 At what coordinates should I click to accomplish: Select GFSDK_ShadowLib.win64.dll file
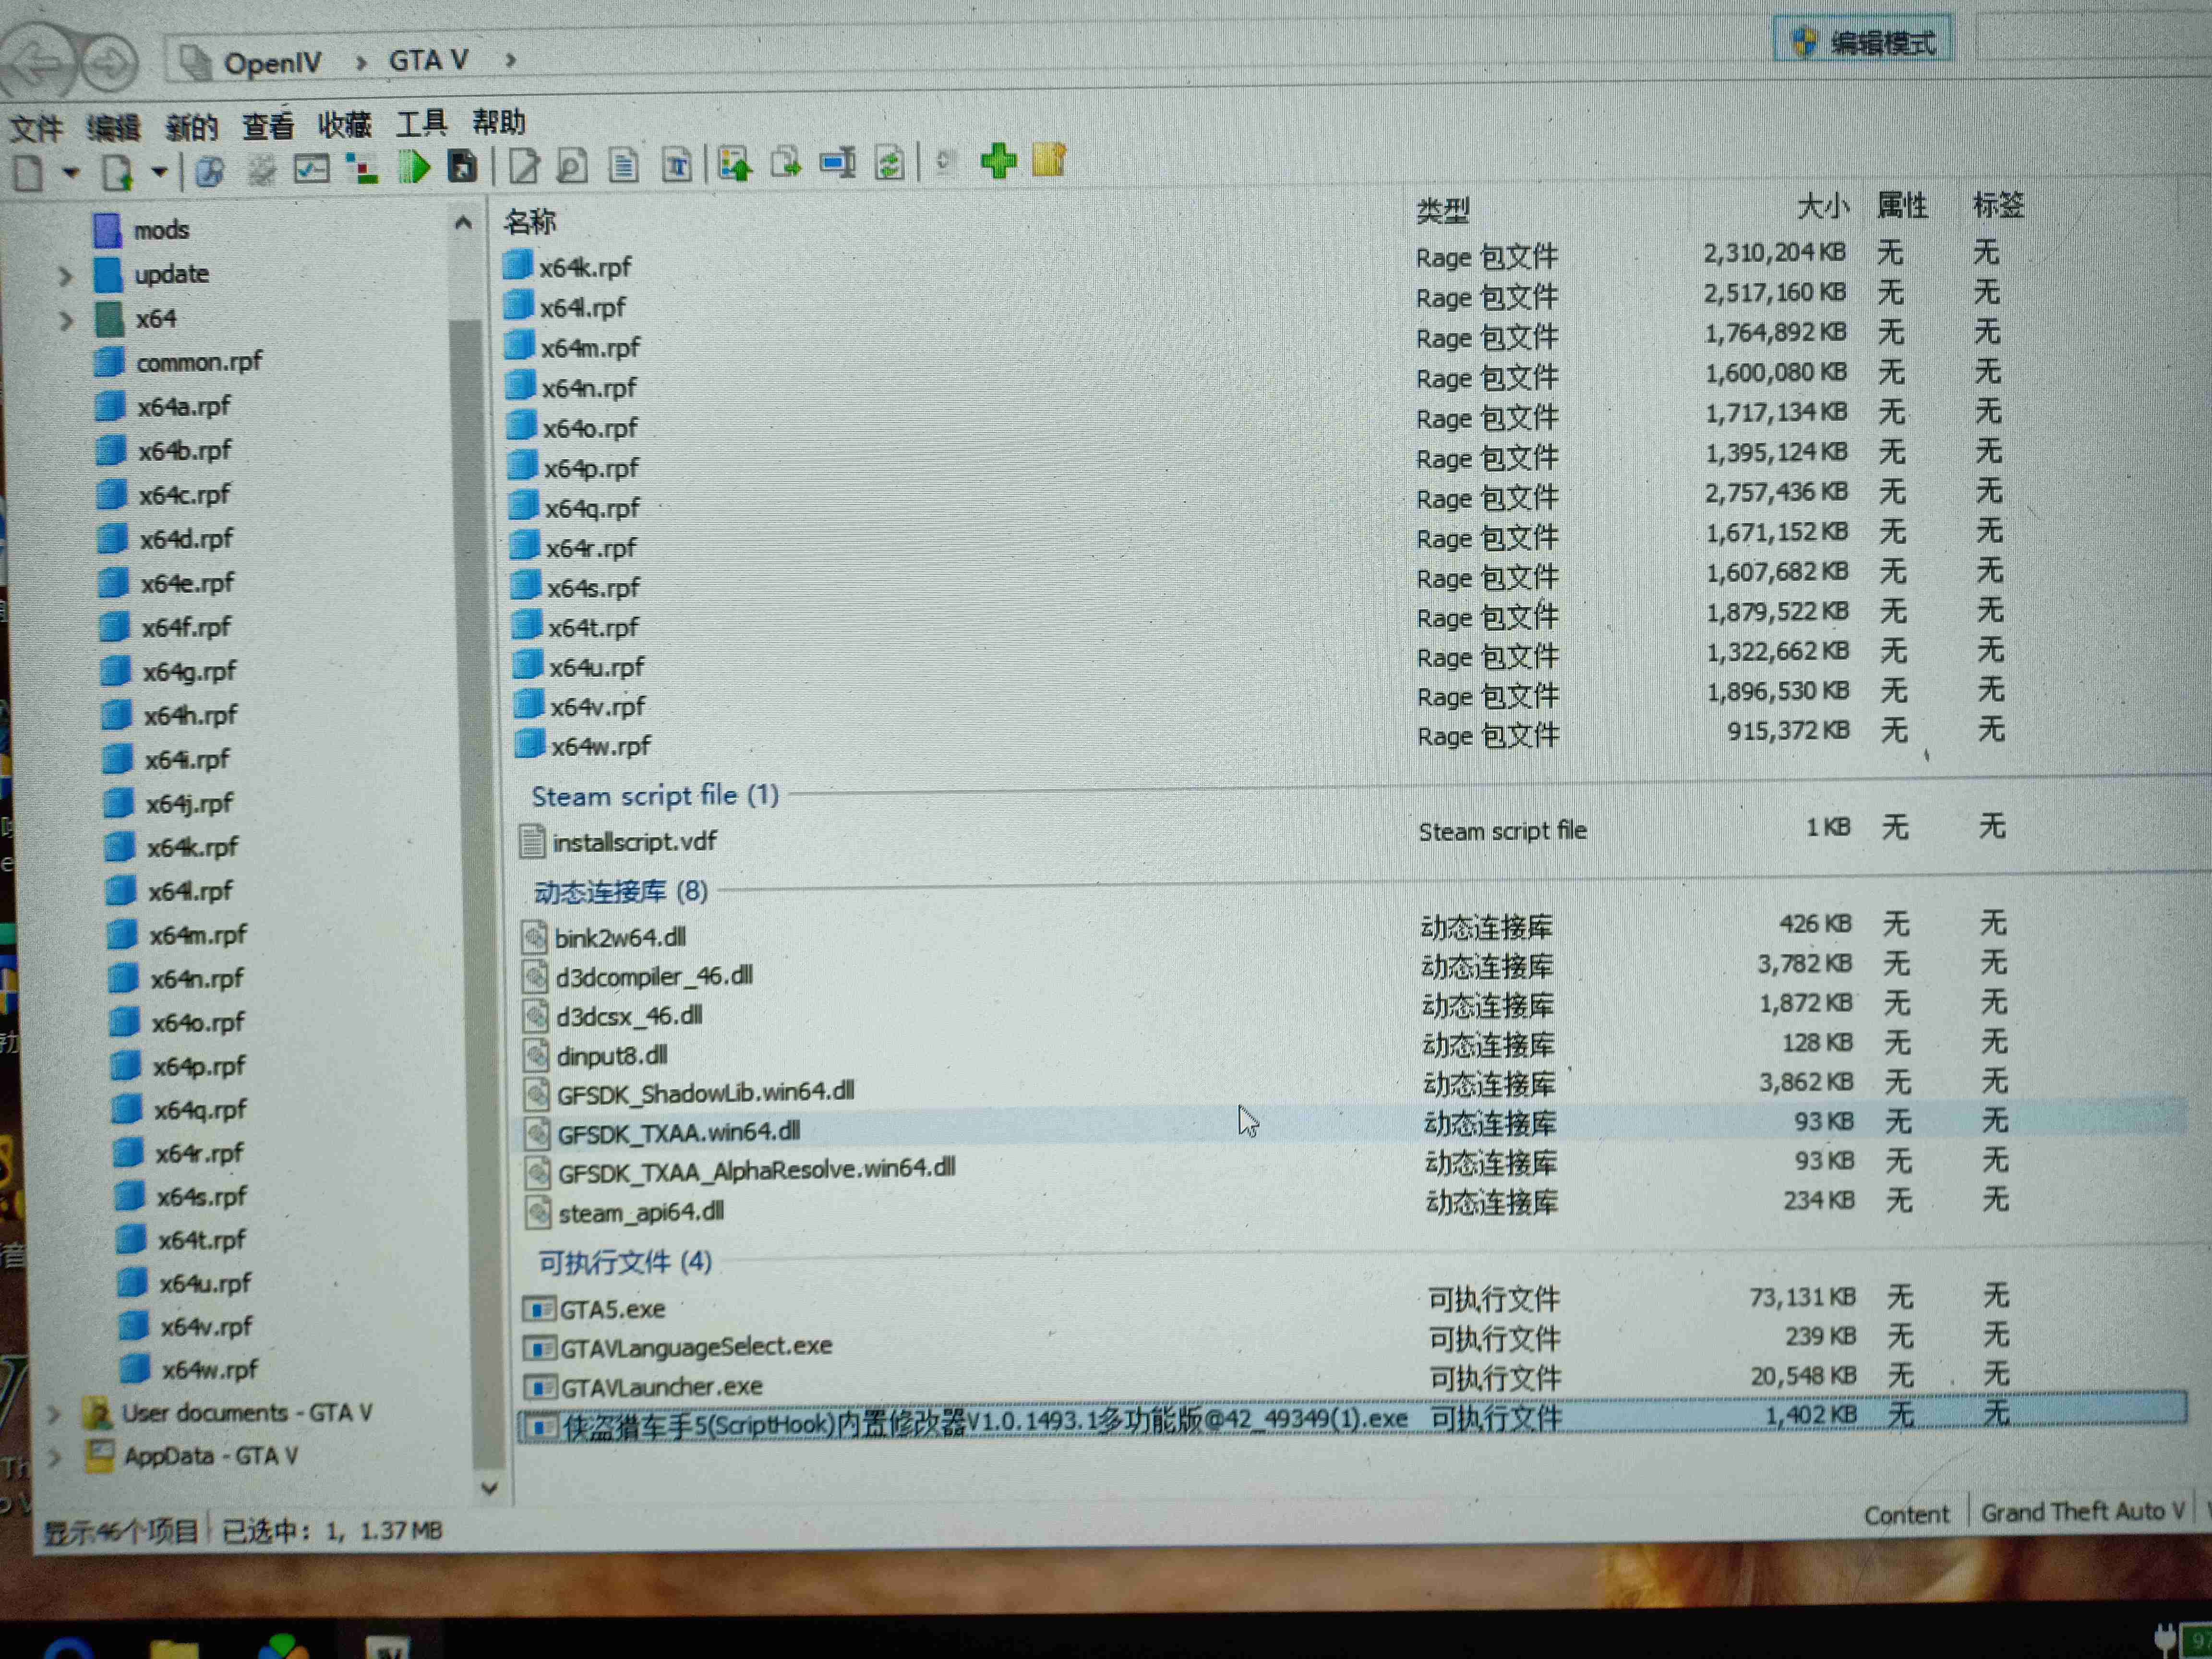(x=705, y=1093)
